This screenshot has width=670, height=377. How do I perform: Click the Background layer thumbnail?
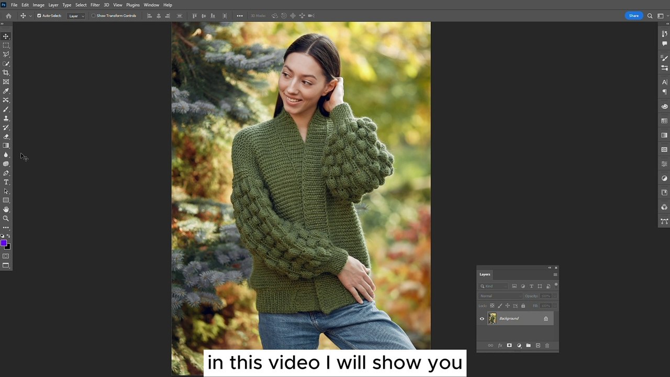click(492, 318)
